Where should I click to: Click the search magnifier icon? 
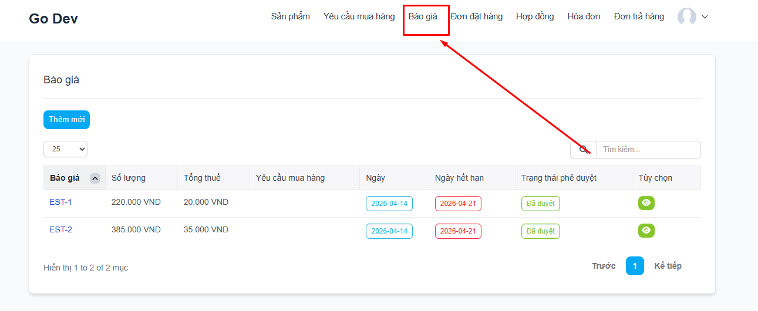pos(584,150)
